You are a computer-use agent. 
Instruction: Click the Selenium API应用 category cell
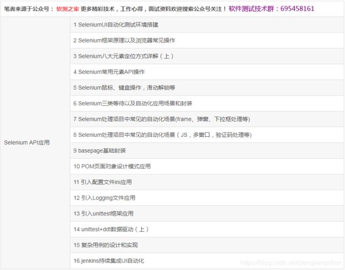click(x=36, y=143)
